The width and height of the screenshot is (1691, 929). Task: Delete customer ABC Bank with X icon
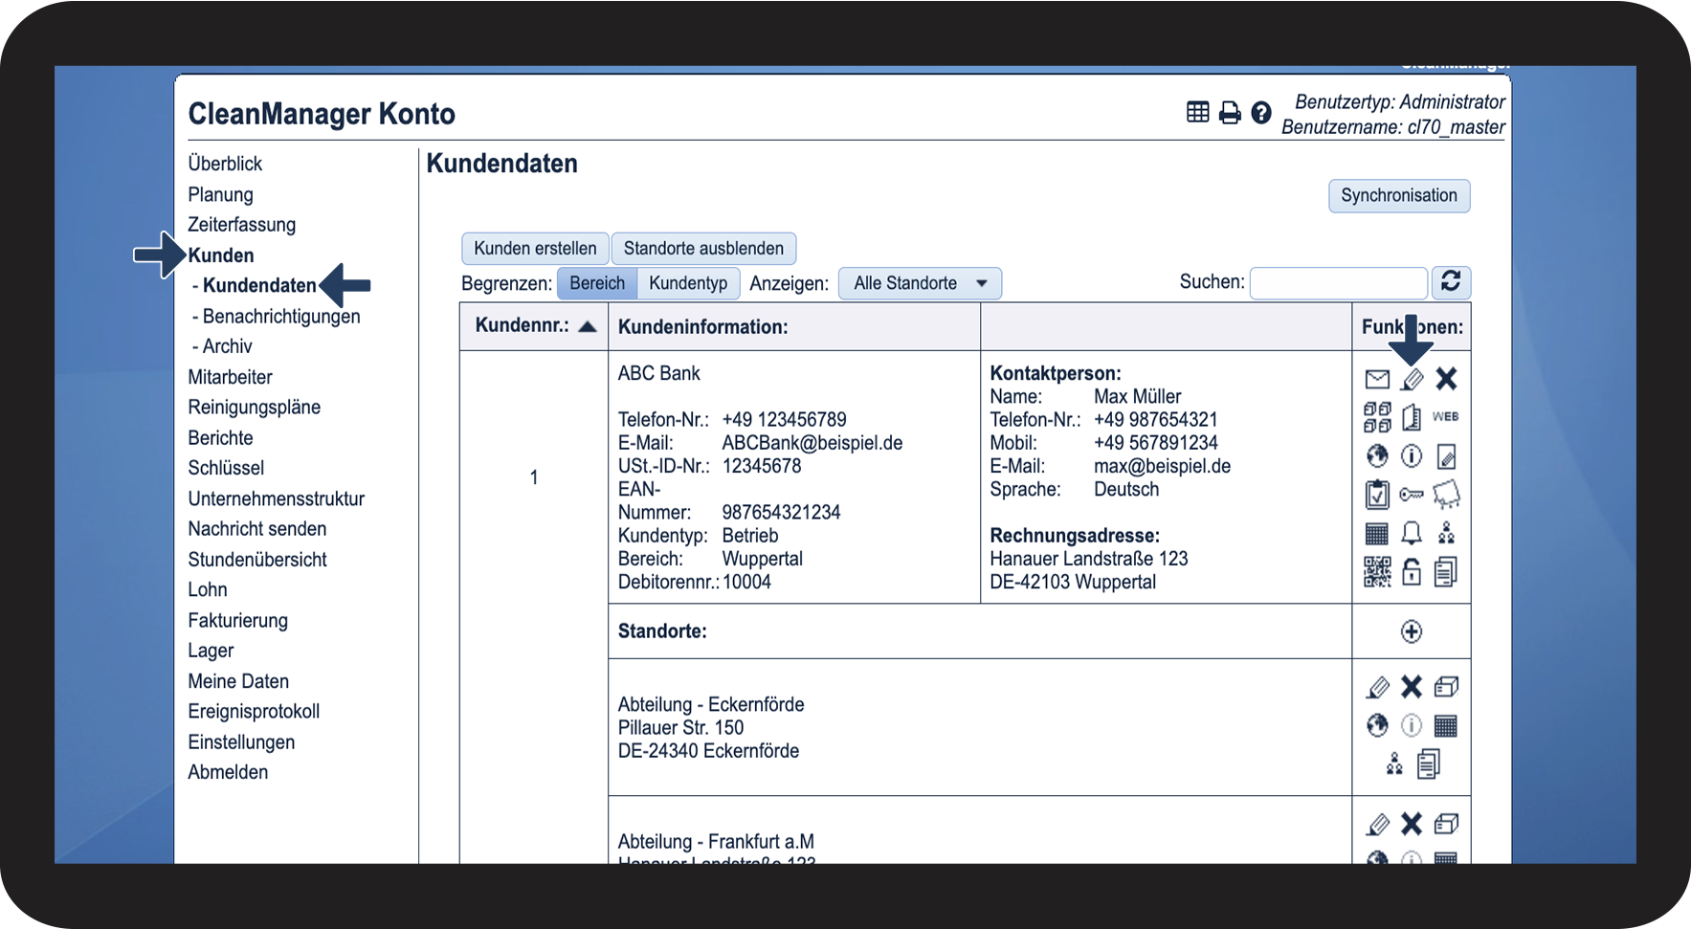tap(1445, 379)
